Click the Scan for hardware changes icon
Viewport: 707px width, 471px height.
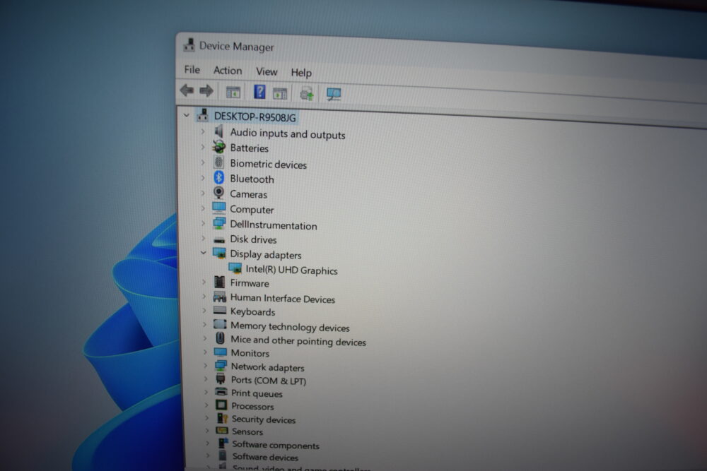334,94
